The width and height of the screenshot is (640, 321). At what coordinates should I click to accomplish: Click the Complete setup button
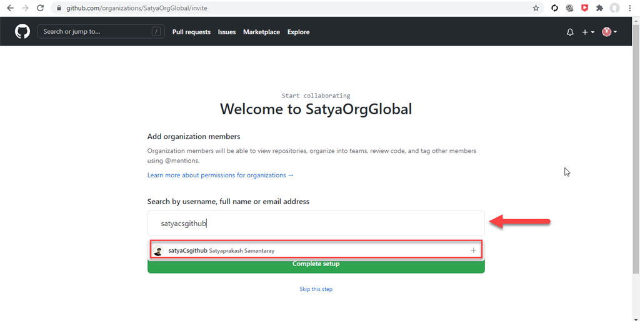(316, 265)
